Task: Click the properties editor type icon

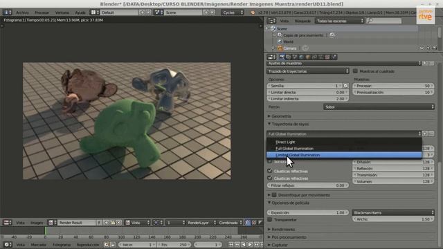Action: [x=271, y=57]
